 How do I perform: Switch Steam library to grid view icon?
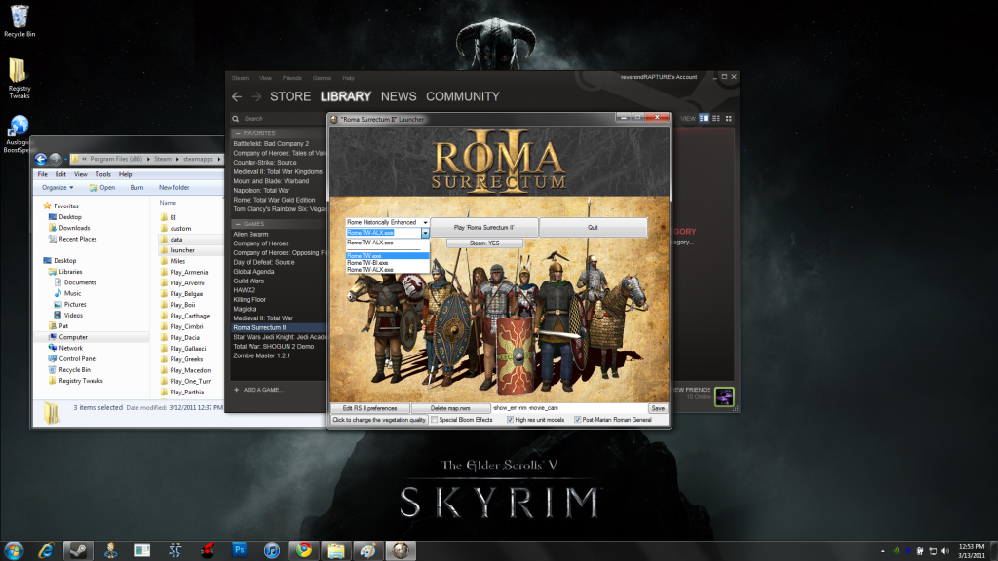click(727, 118)
